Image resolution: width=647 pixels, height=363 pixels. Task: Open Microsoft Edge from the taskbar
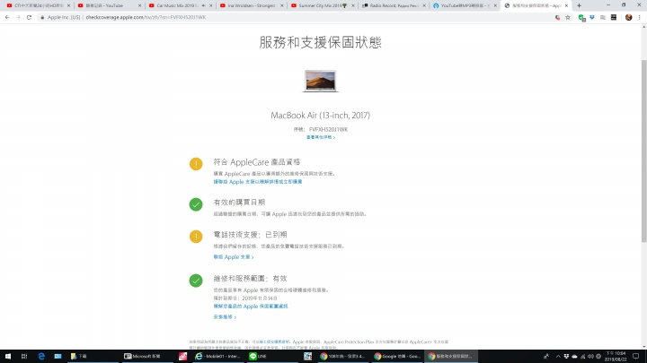click(x=41, y=356)
